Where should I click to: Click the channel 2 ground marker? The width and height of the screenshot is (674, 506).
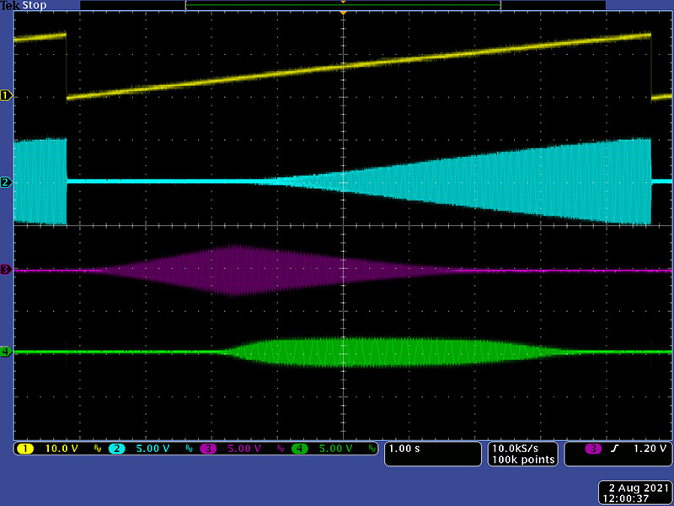(7, 182)
